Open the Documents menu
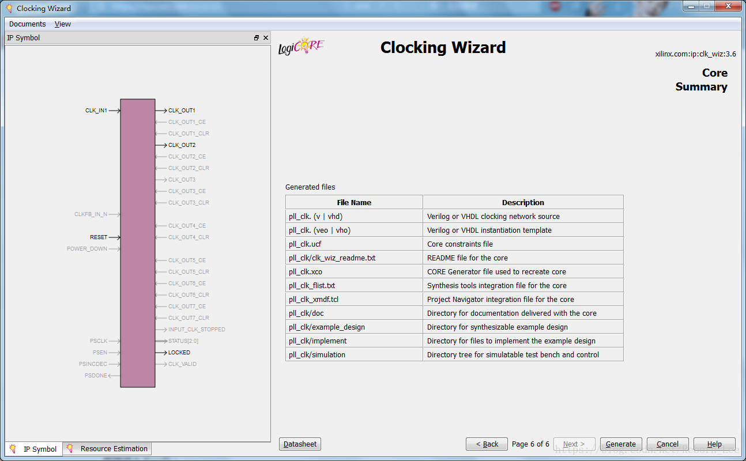The height and width of the screenshot is (461, 746). coord(27,24)
